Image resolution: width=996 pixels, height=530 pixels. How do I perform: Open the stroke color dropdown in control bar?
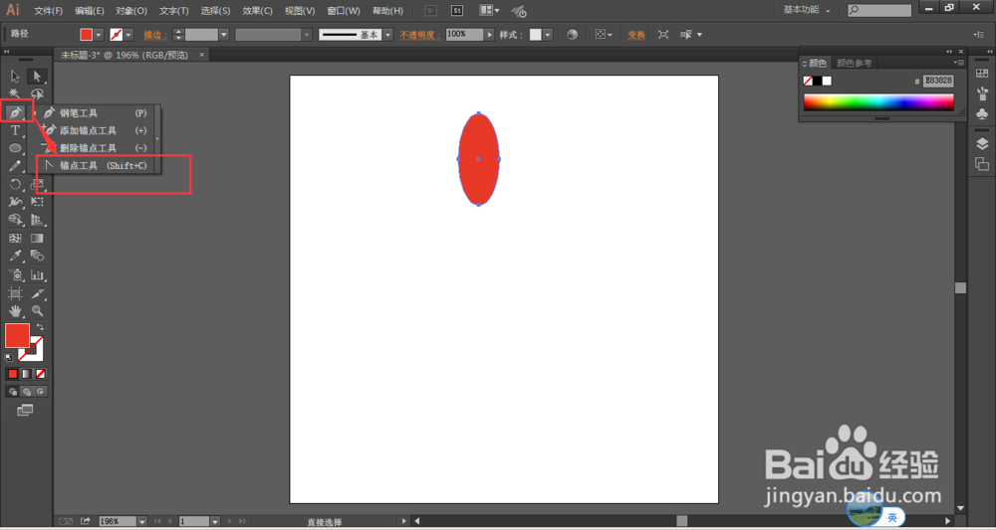tap(128, 35)
